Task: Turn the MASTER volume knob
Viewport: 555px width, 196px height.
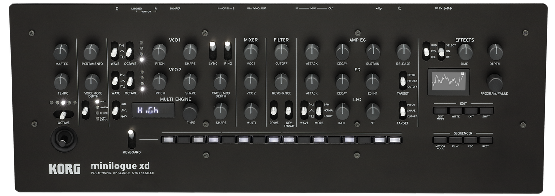Action: pyautogui.click(x=61, y=52)
